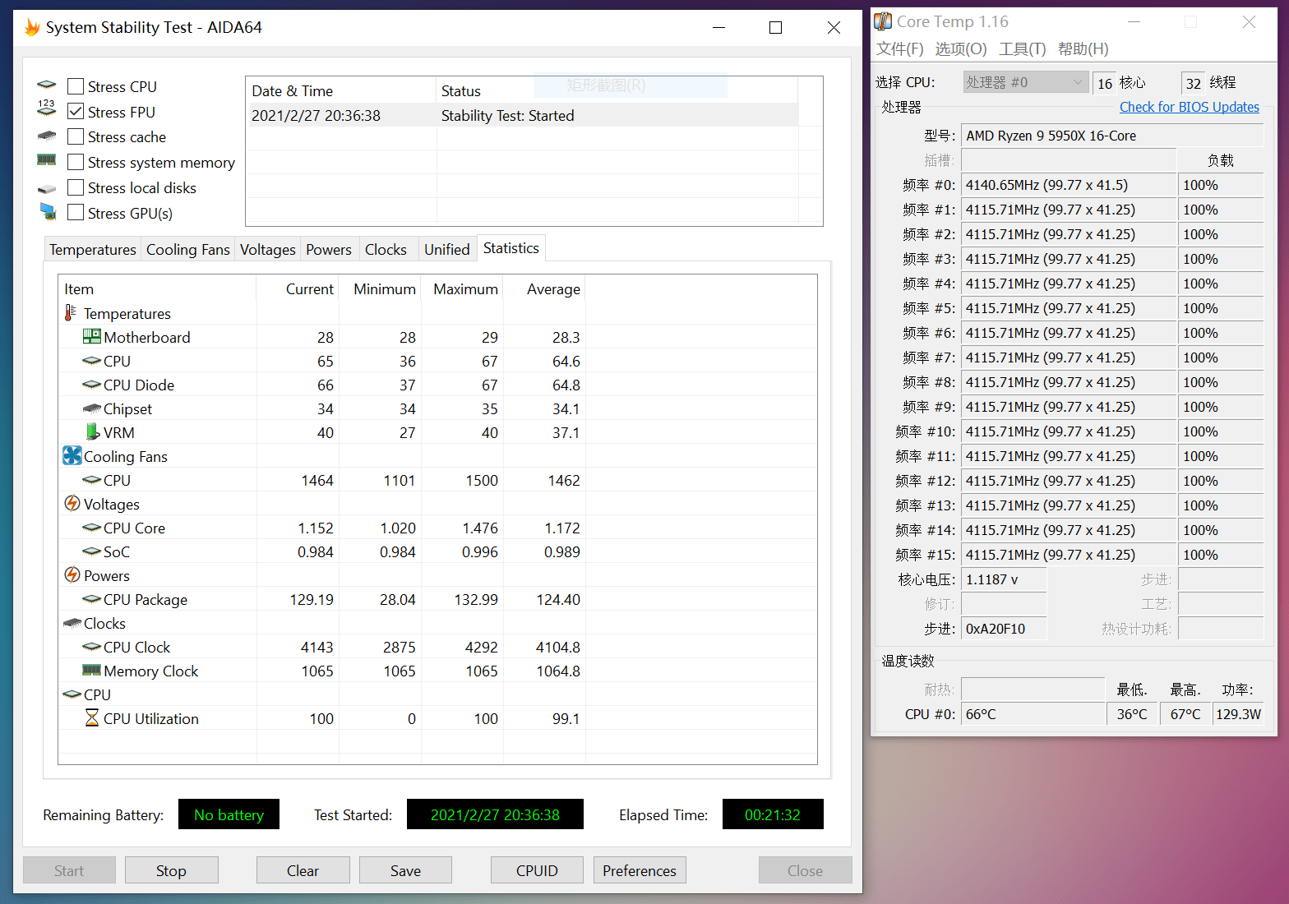This screenshot has width=1289, height=904.
Task: Click the CPU Package current value 129.19
Action: (312, 599)
